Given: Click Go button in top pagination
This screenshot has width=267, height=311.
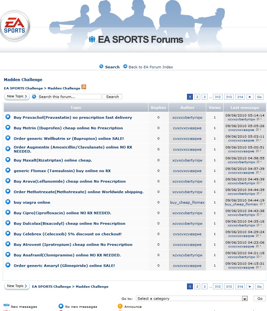Looking at the screenshot, I should (259, 97).
